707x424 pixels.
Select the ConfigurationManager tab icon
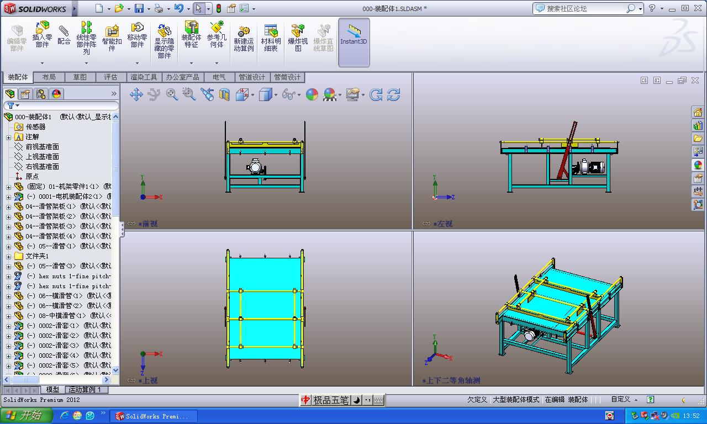(41, 94)
